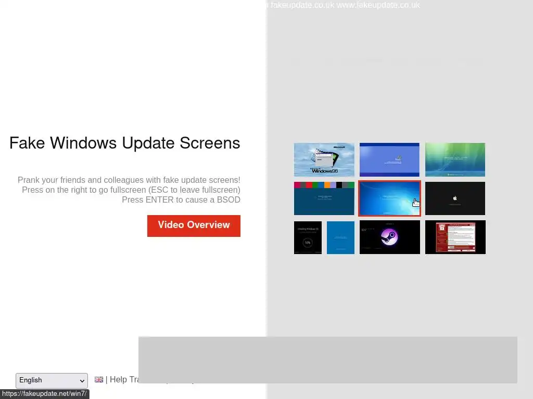Click the www.fakeupdate.co.uk text at top

coord(378,5)
